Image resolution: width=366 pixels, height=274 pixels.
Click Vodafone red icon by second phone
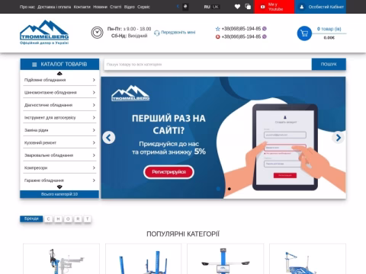point(217,37)
